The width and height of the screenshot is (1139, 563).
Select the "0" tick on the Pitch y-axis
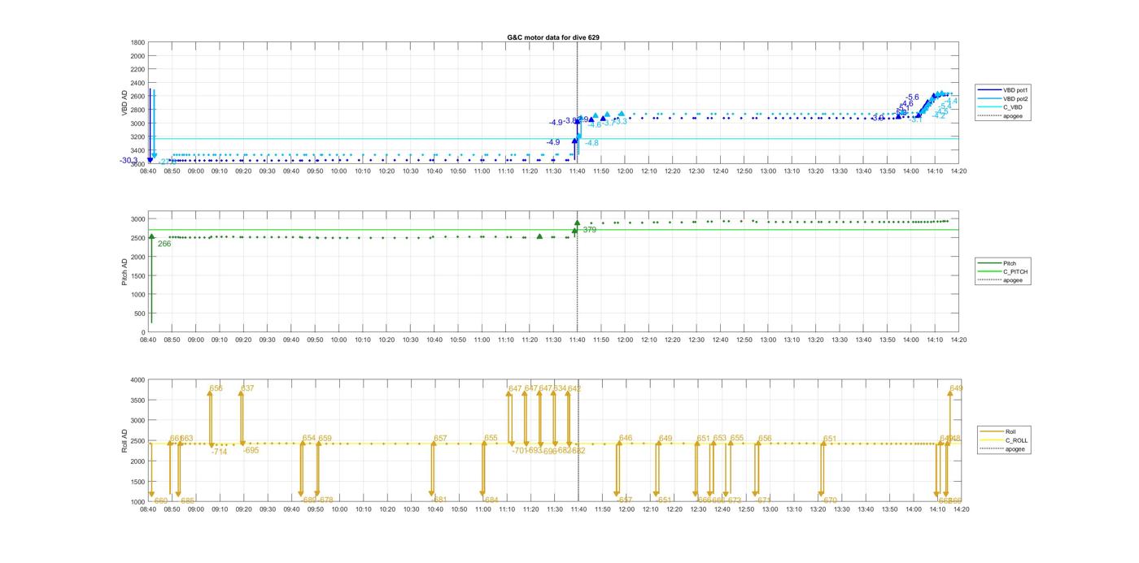[143, 333]
